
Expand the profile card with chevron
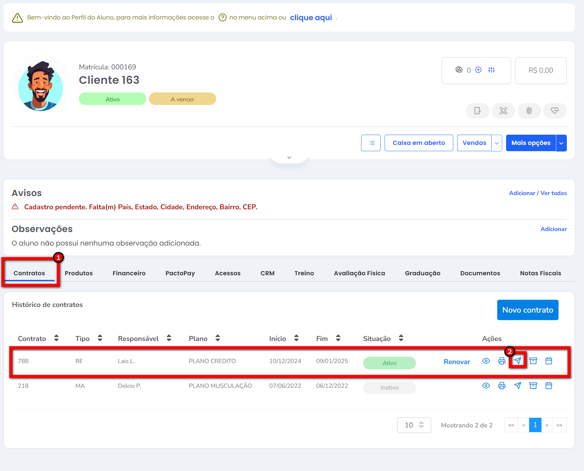[x=289, y=157]
